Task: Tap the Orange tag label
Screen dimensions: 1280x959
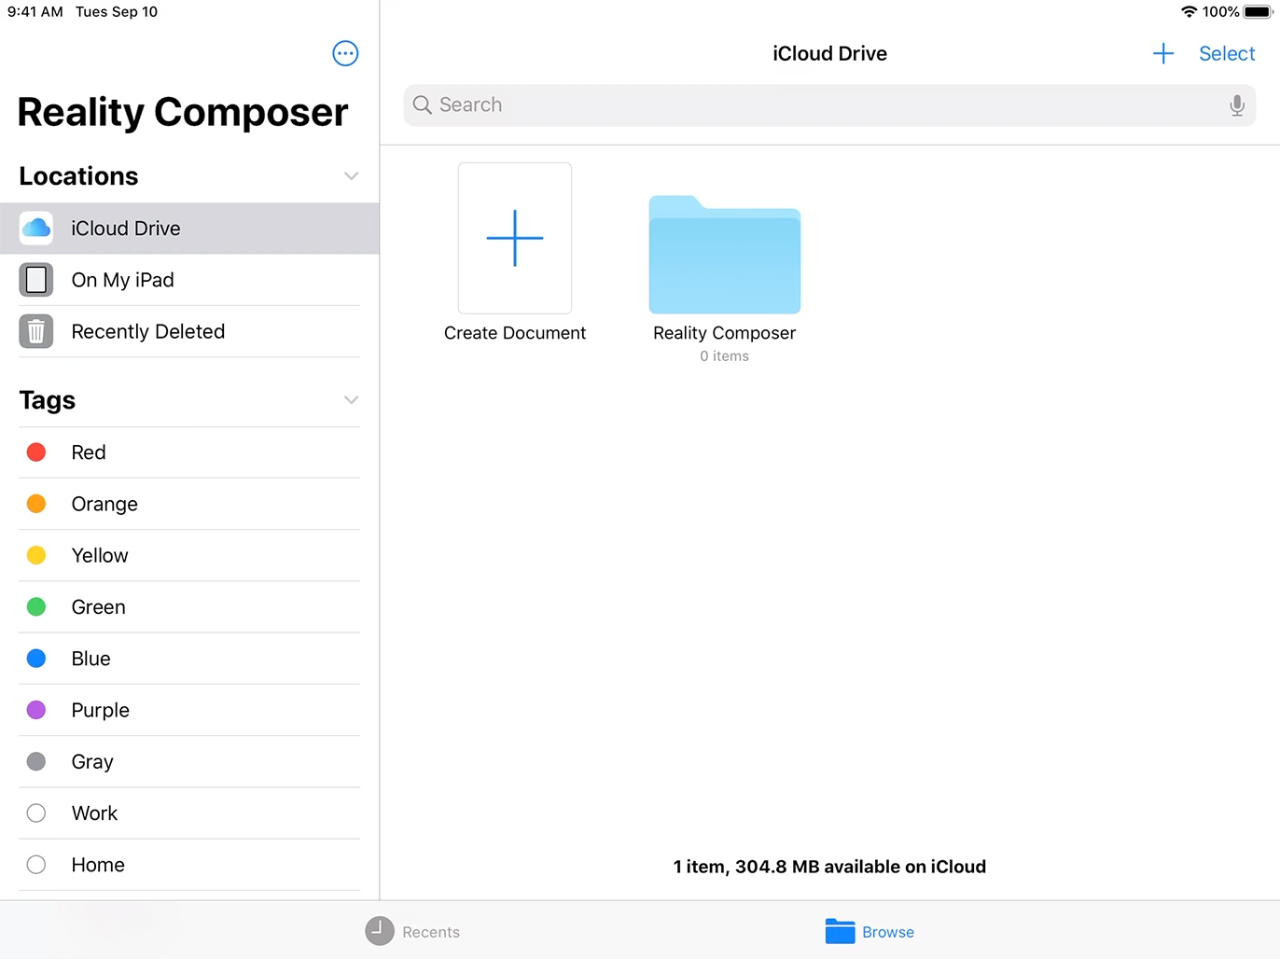Action: point(104,504)
